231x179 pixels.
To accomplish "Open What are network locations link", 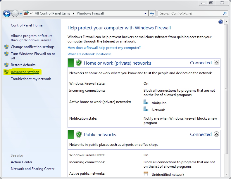I will click(89, 54).
